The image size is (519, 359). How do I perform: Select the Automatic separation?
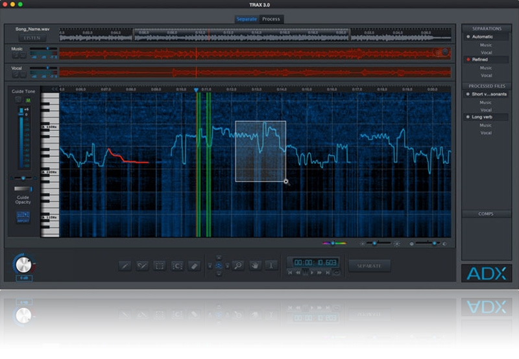(x=485, y=37)
